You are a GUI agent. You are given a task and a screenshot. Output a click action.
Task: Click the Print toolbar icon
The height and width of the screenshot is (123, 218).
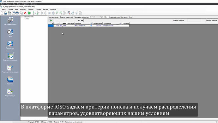click(17, 13)
